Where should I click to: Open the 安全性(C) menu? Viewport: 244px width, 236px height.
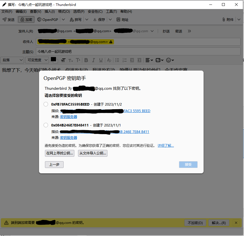click(x=95, y=12)
